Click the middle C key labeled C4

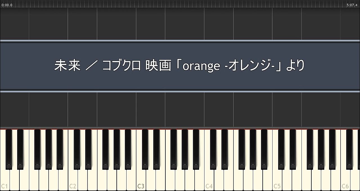coord(209,179)
